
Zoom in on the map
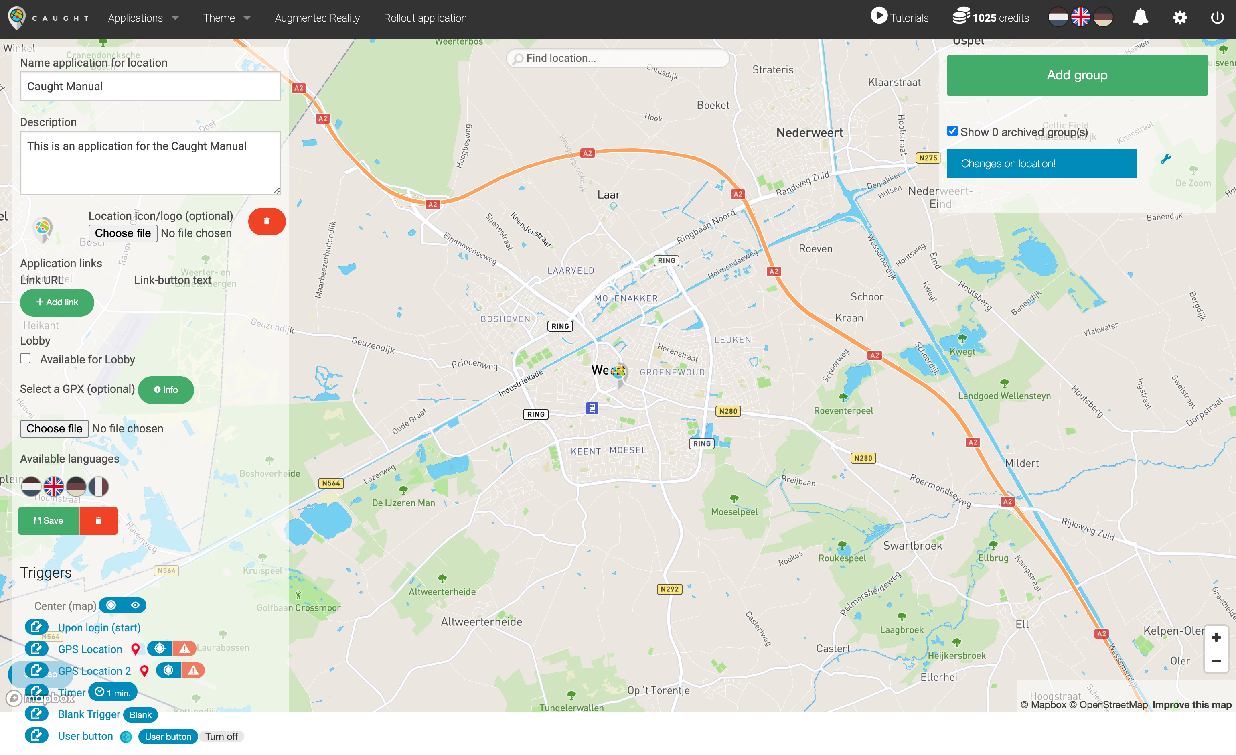[x=1216, y=637]
